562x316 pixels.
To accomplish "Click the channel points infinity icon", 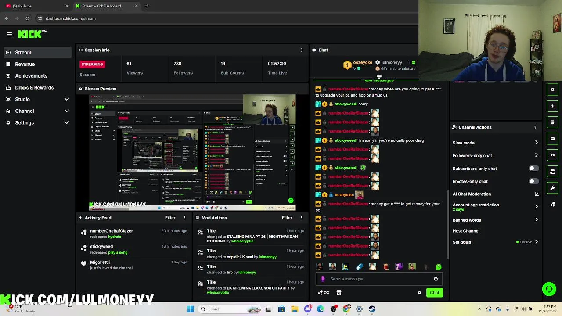I will click(324, 293).
